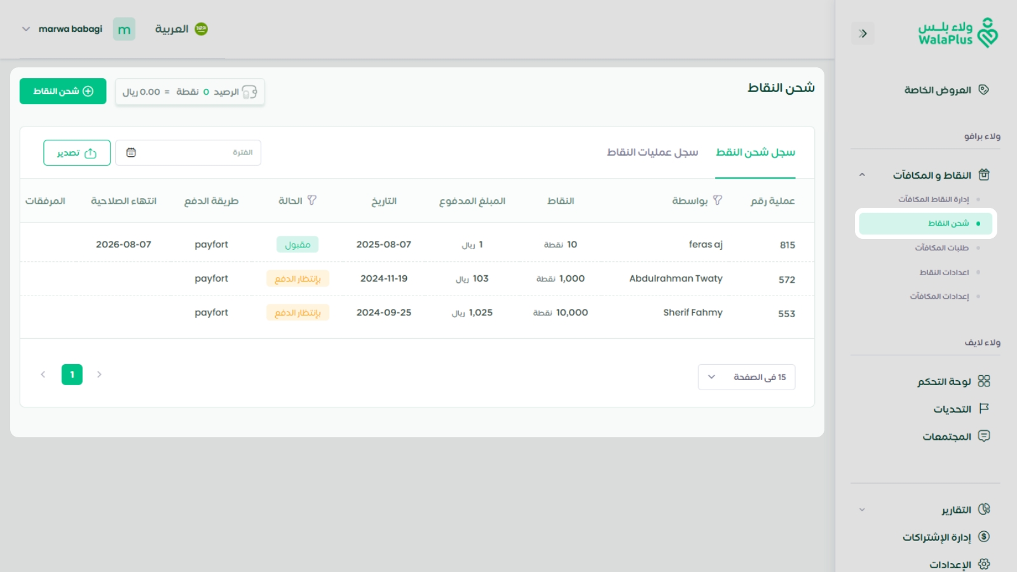The image size is (1017, 572).
Task: Collapse the sidebar with the arrow button
Action: 863,33
